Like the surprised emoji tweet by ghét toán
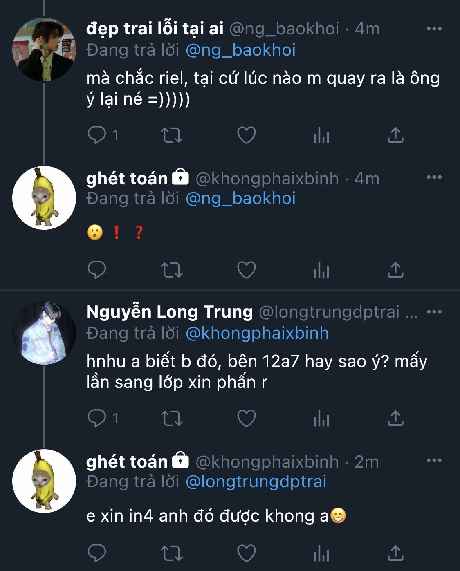The image size is (460, 571). [247, 270]
